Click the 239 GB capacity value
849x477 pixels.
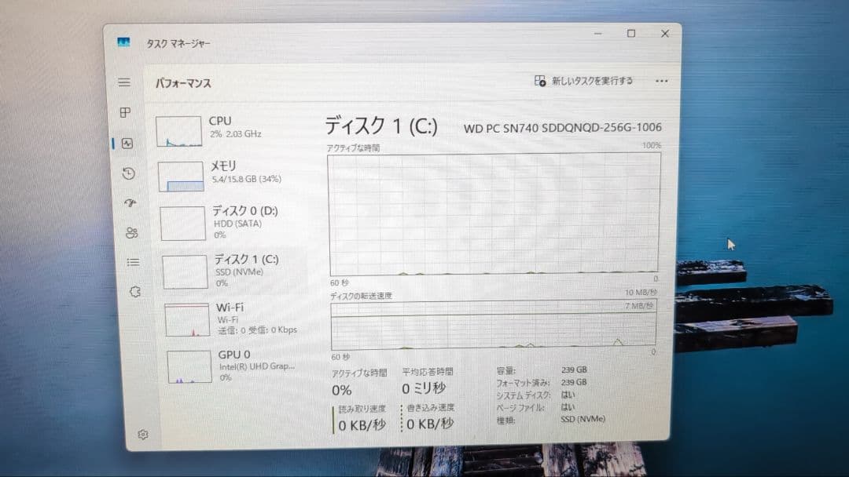[x=574, y=370]
